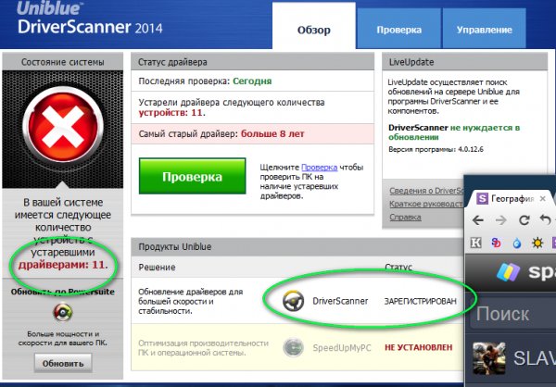Open the Обзор tab

pyautogui.click(x=314, y=26)
